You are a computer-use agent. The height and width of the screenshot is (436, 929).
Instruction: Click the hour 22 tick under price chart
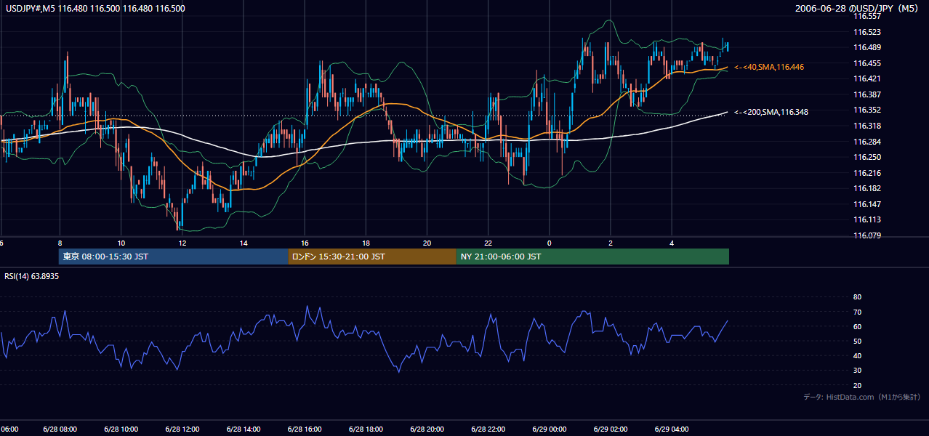point(488,243)
